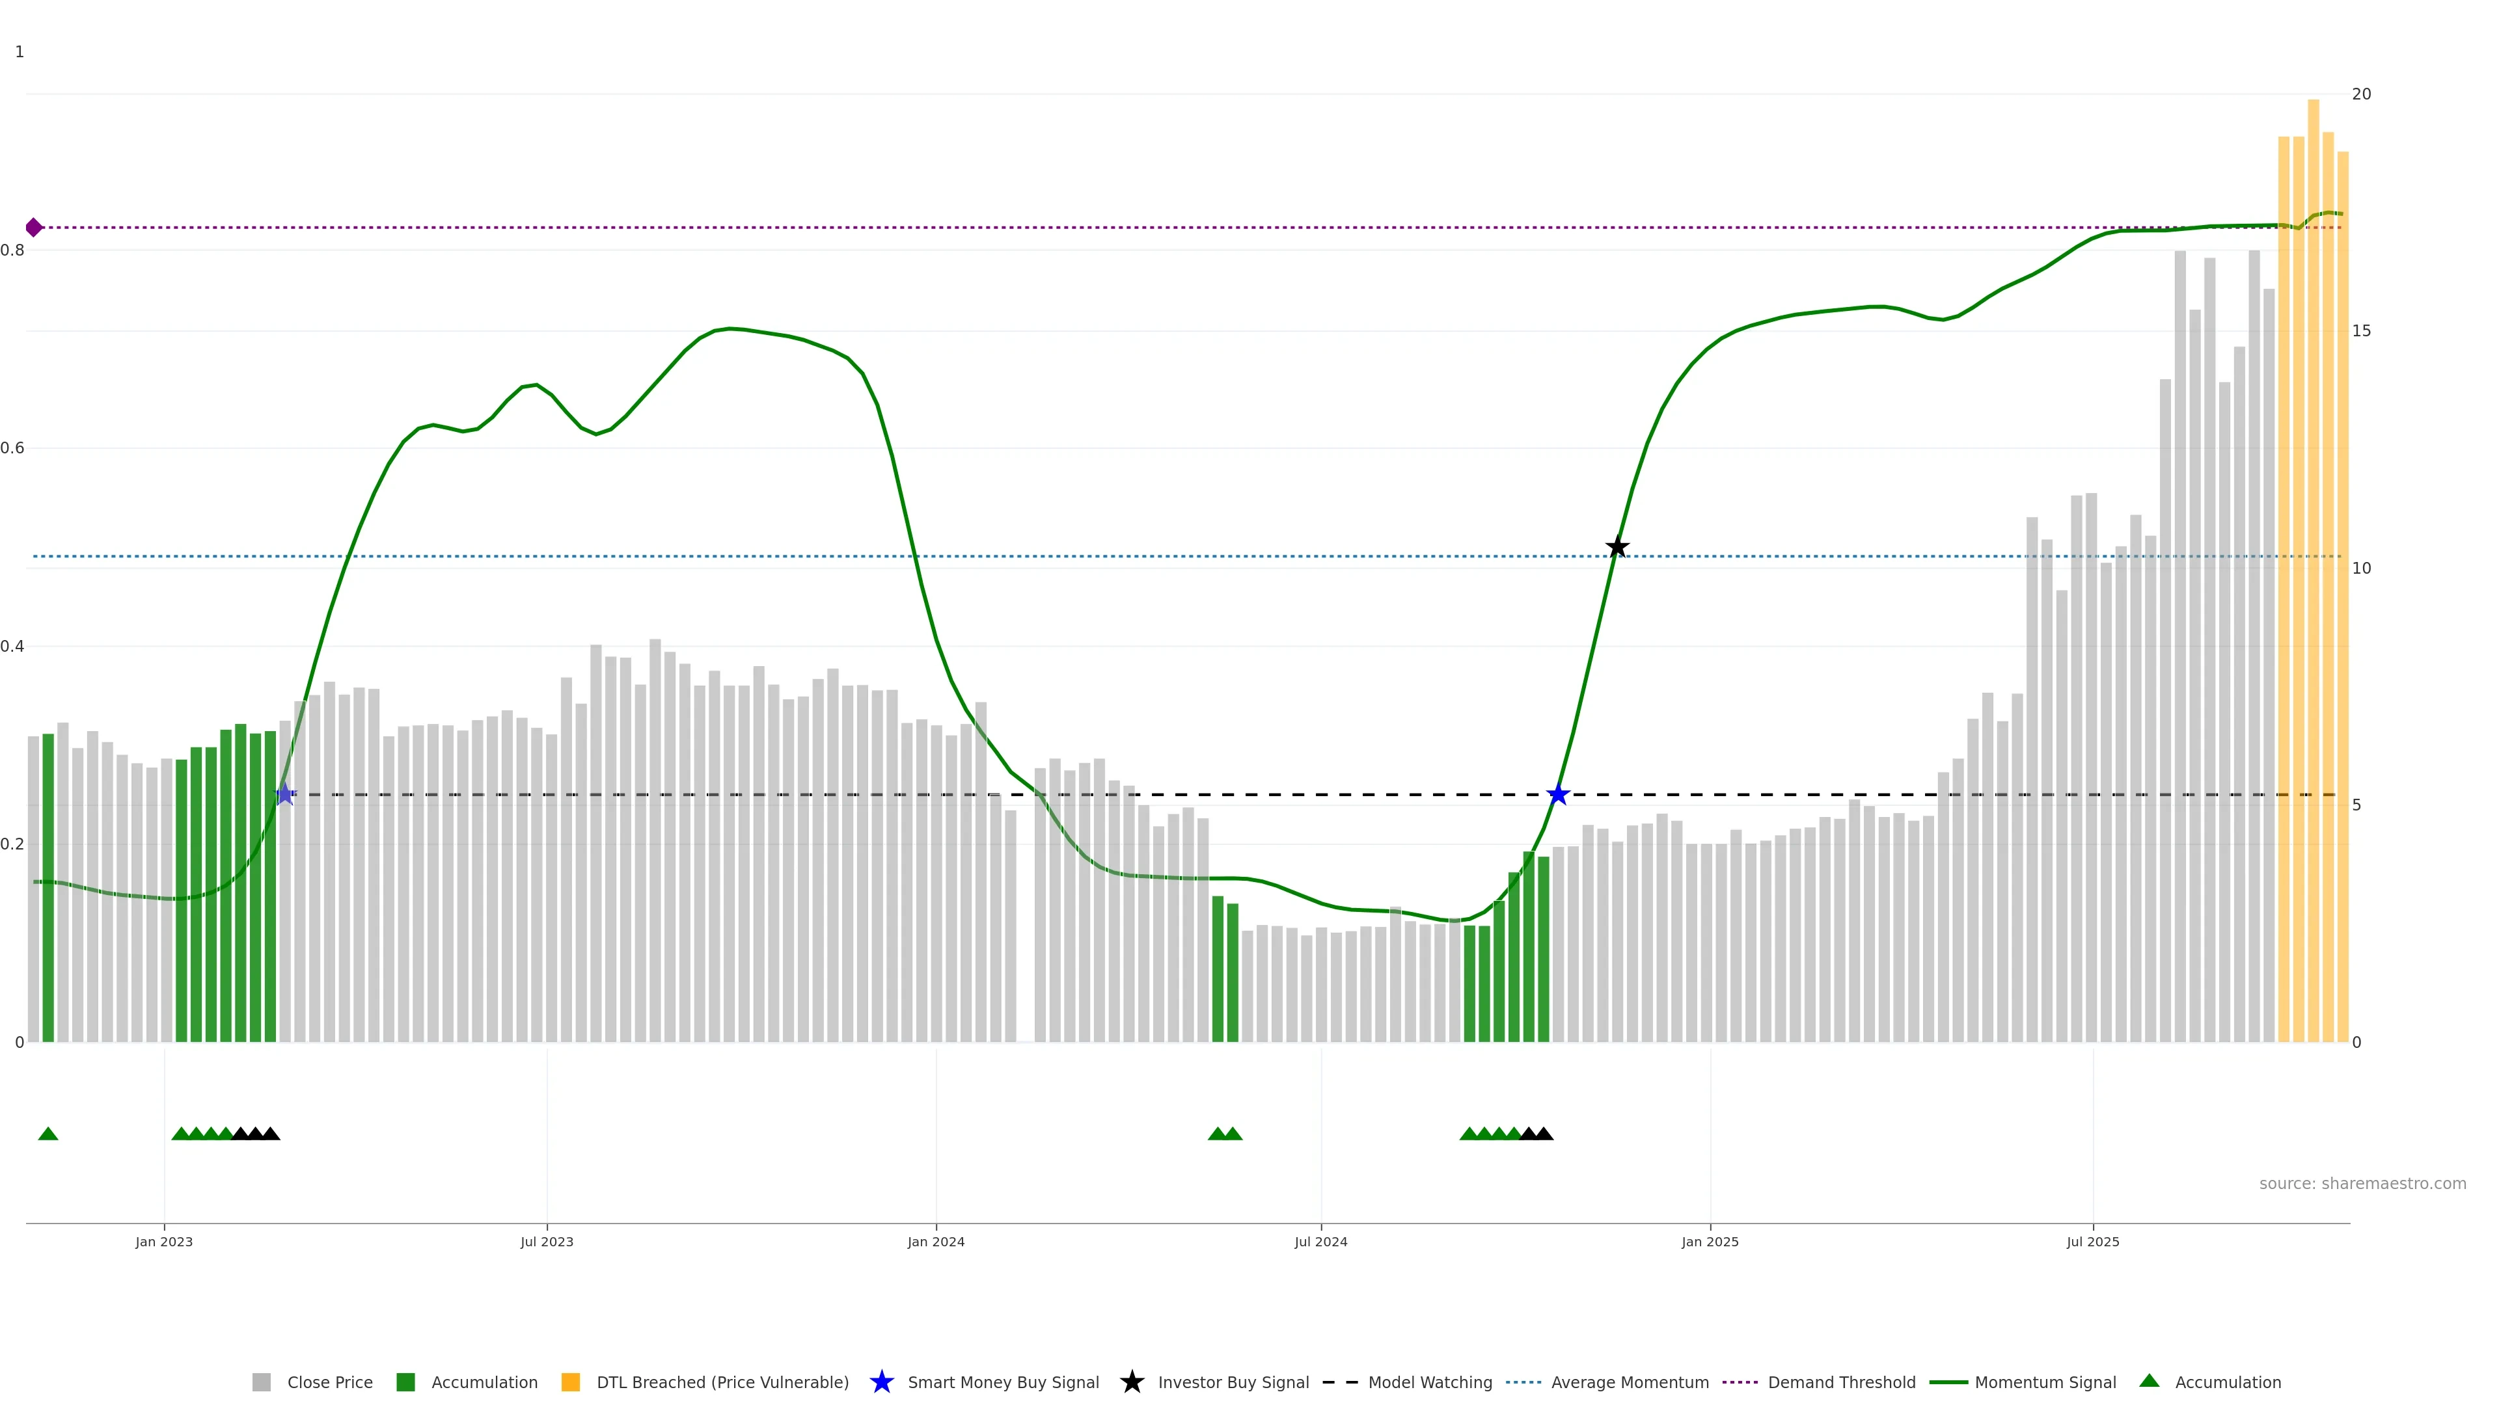The height and width of the screenshot is (1405, 2499).
Task: Click the source sharemaestro.com text
Action: (x=2362, y=1183)
